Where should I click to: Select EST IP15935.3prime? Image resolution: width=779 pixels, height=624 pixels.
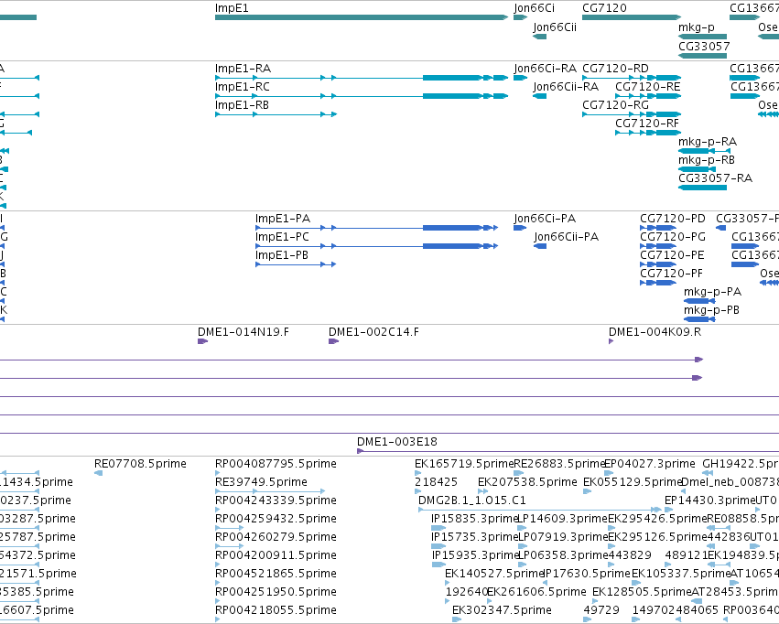(x=438, y=565)
